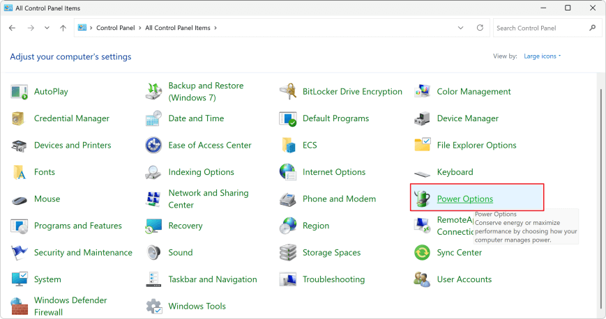
Task: Click the Sound speaker icon
Action: click(153, 253)
